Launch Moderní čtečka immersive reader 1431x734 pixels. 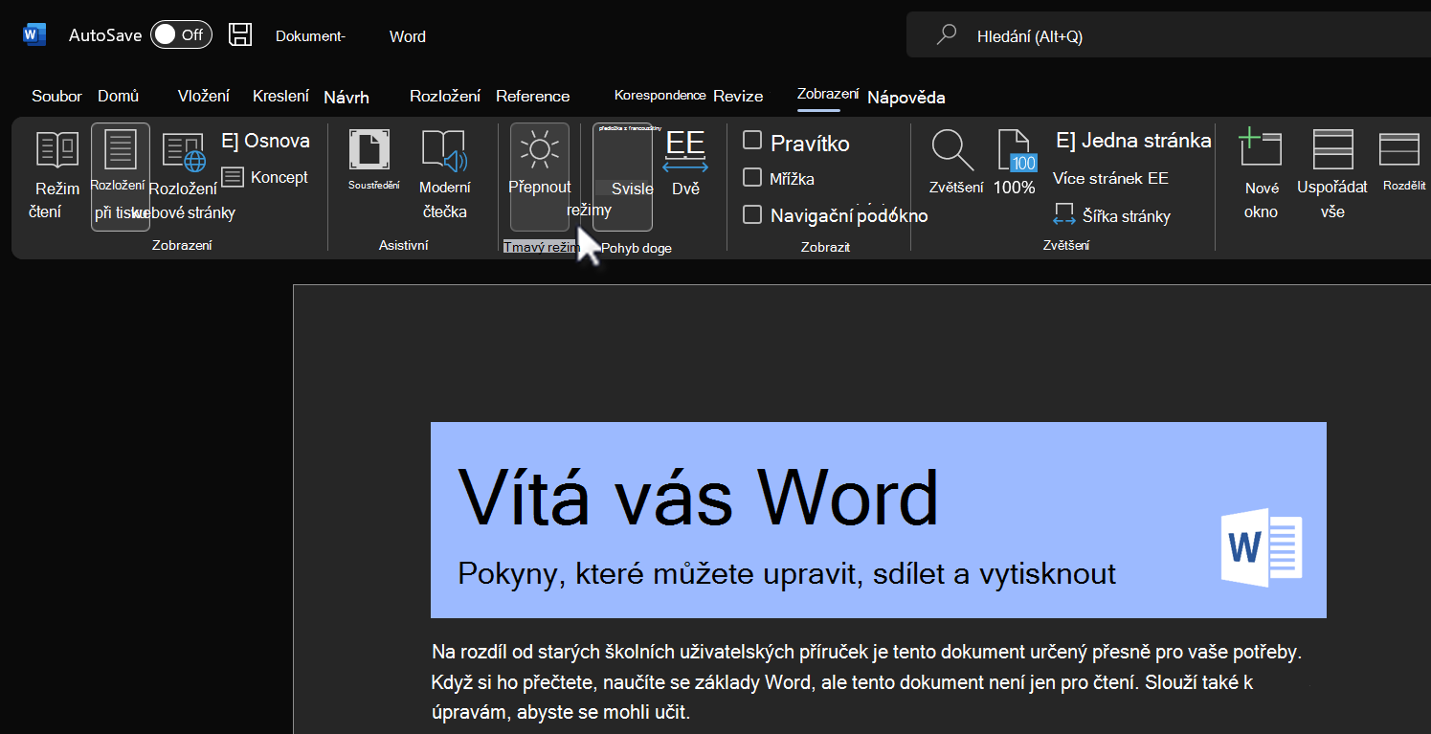[444, 177]
